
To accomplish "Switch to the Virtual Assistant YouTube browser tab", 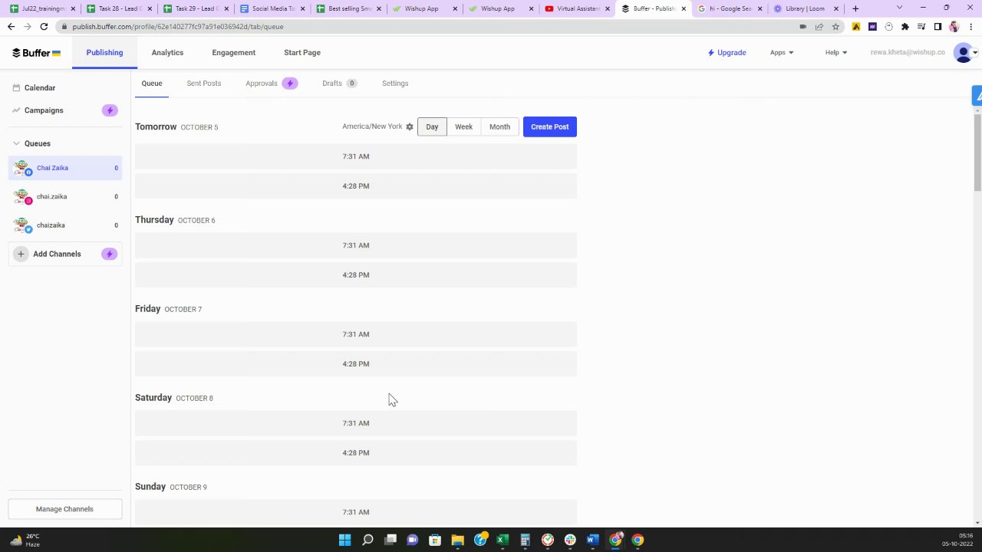I will coord(578,8).
